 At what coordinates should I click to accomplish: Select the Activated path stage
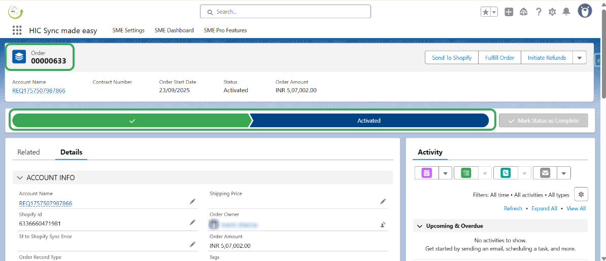click(368, 121)
